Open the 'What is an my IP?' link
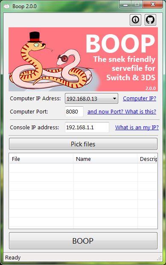This screenshot has height=265, width=166. 137,127
